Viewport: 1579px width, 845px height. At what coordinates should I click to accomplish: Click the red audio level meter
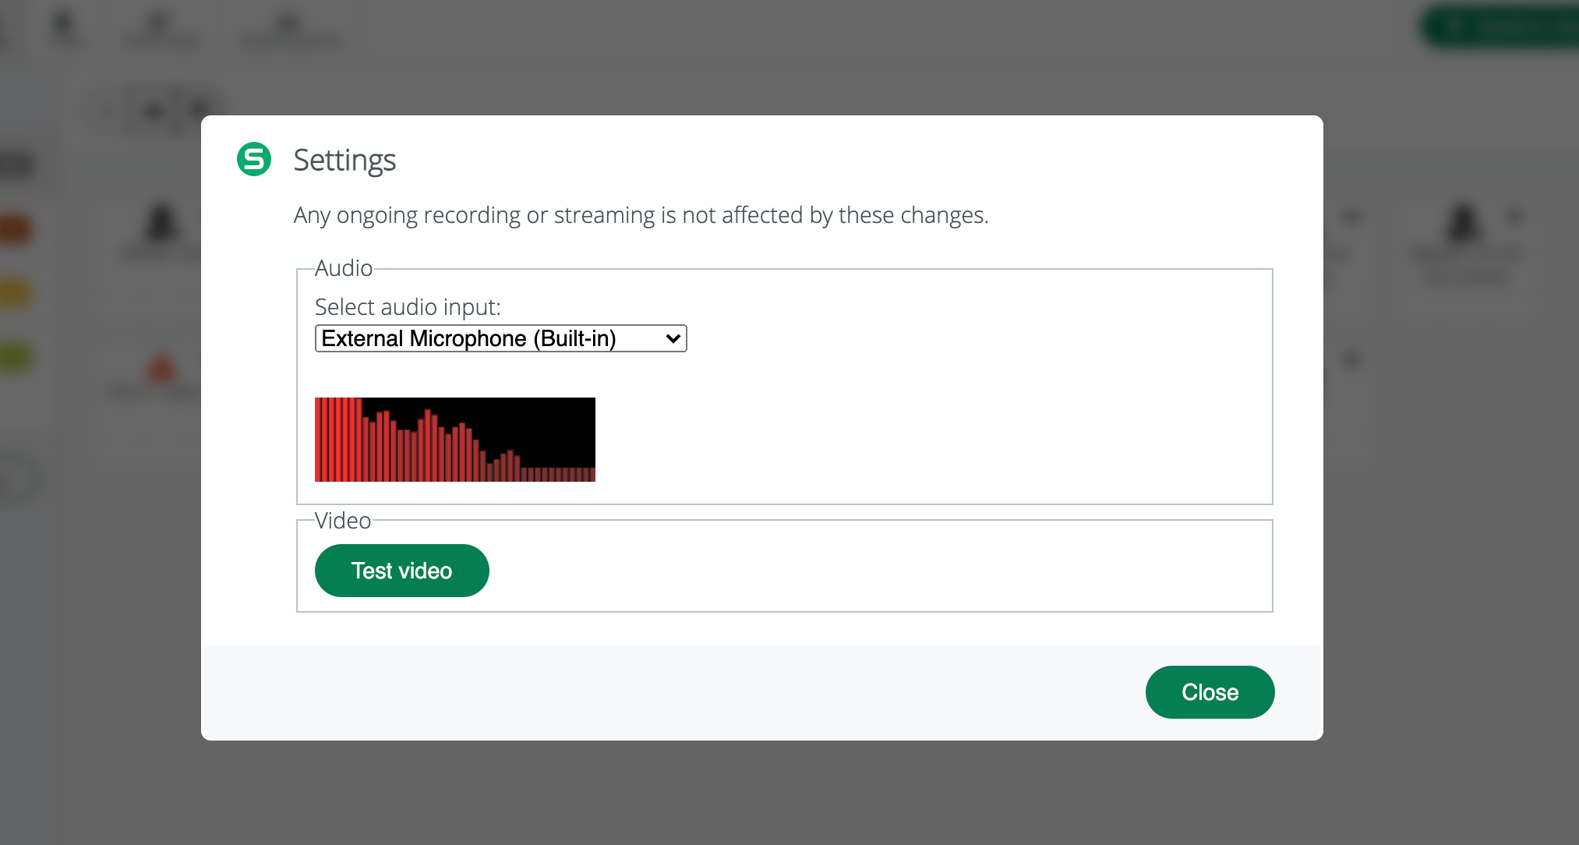pyautogui.click(x=455, y=440)
